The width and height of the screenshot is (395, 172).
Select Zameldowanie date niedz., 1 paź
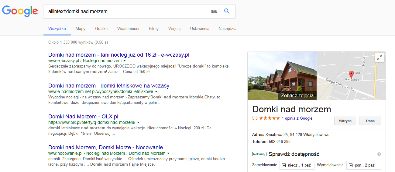coord(297,165)
